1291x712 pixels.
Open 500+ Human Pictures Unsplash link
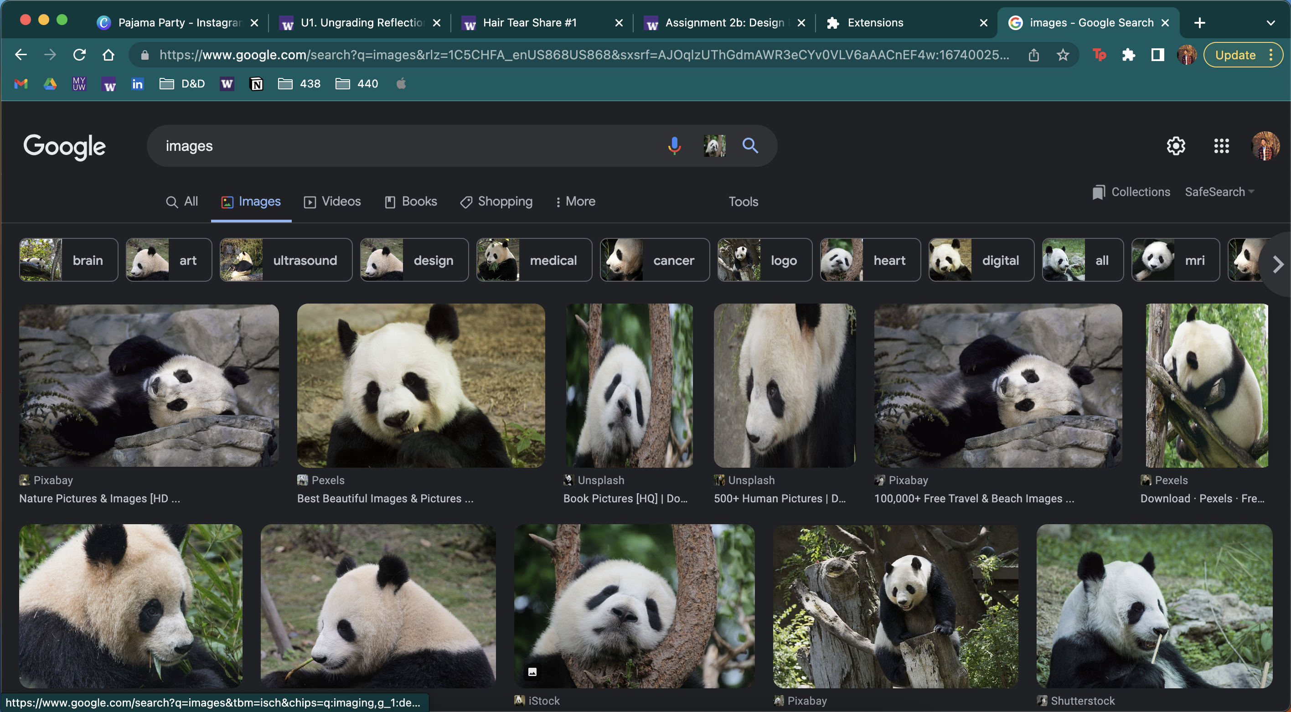point(780,499)
